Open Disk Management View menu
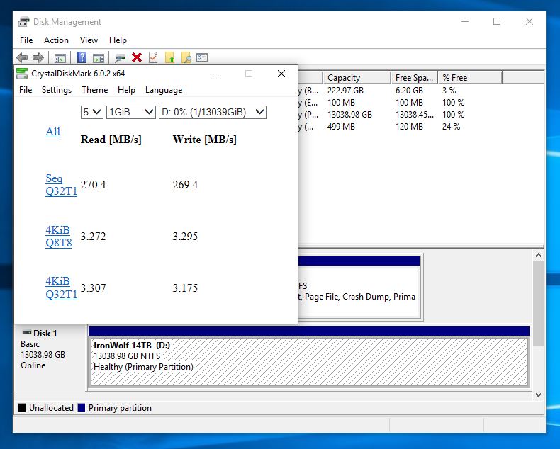The width and height of the screenshot is (560, 449). [89, 40]
